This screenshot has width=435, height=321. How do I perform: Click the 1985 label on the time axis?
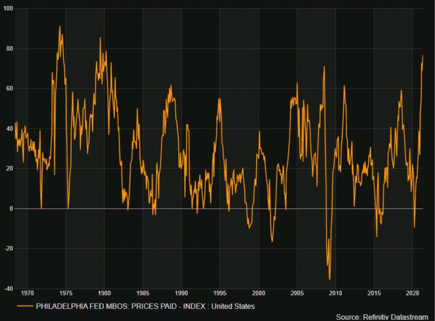(143, 293)
